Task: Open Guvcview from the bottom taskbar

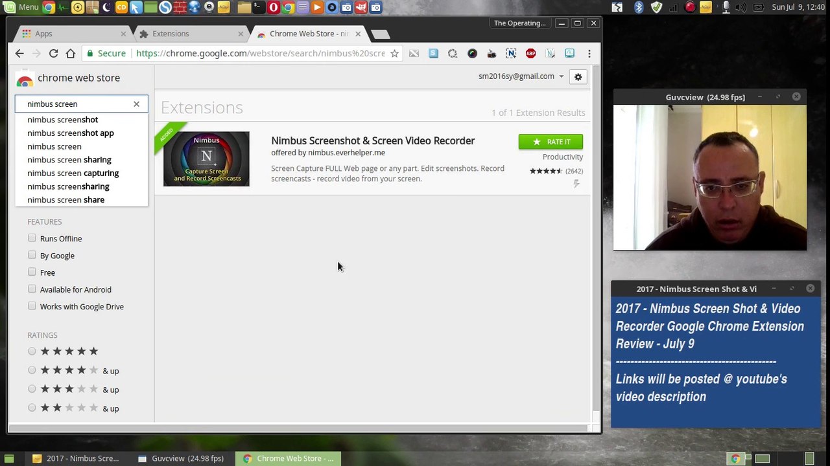Action: coord(182,458)
